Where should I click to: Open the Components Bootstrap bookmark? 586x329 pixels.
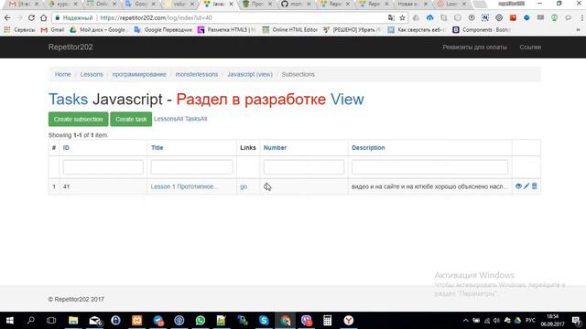click(482, 30)
